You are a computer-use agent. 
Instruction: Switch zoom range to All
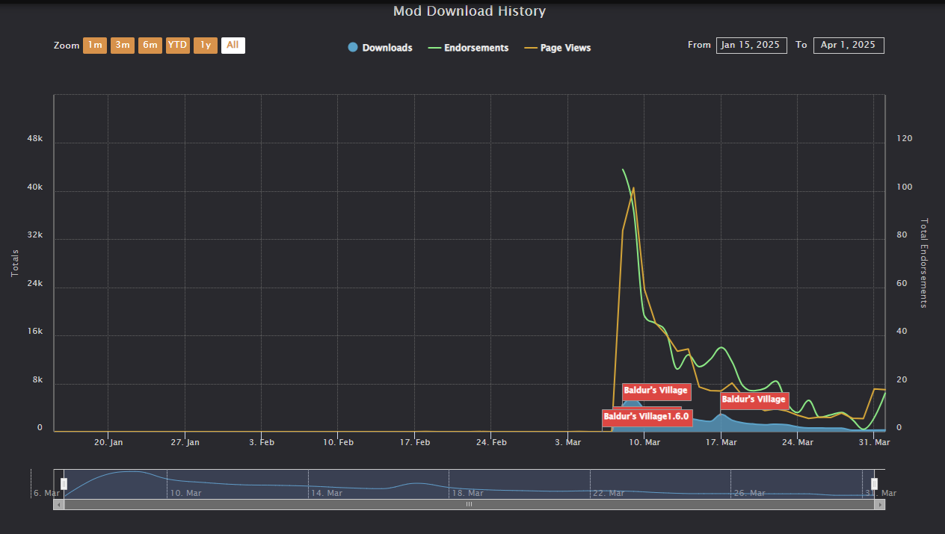[x=233, y=46]
